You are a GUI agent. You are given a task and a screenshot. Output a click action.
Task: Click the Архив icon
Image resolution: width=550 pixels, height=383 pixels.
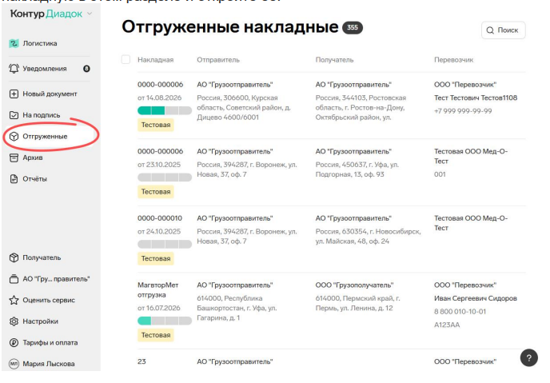14,158
